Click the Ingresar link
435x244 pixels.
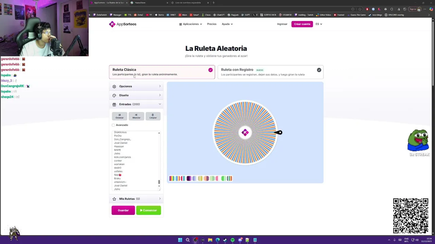coord(282,24)
